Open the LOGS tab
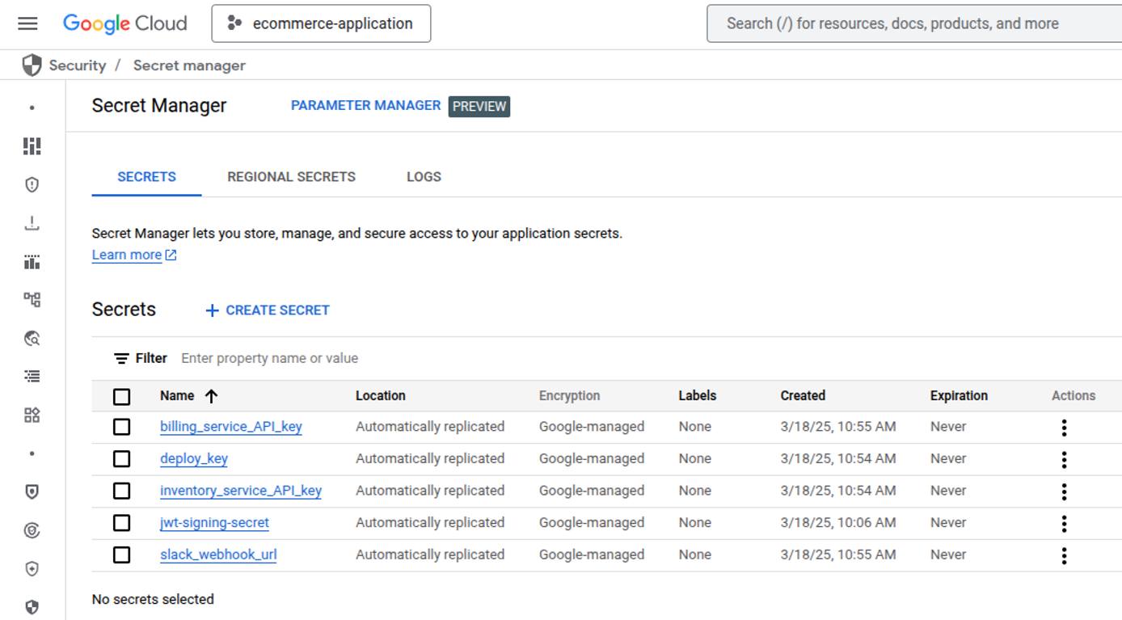The width and height of the screenshot is (1122, 620). coord(424,176)
